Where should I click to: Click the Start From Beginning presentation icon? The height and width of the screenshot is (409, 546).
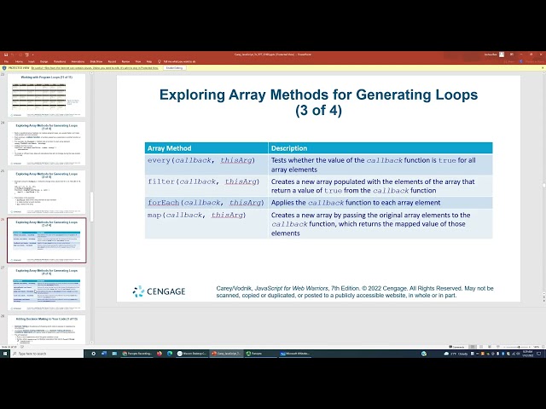26,55
